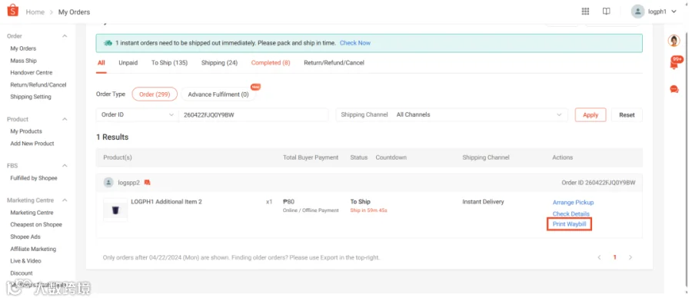Open the chat bubble icon
Image resolution: width=692 pixels, height=301 pixels.
[x=674, y=90]
